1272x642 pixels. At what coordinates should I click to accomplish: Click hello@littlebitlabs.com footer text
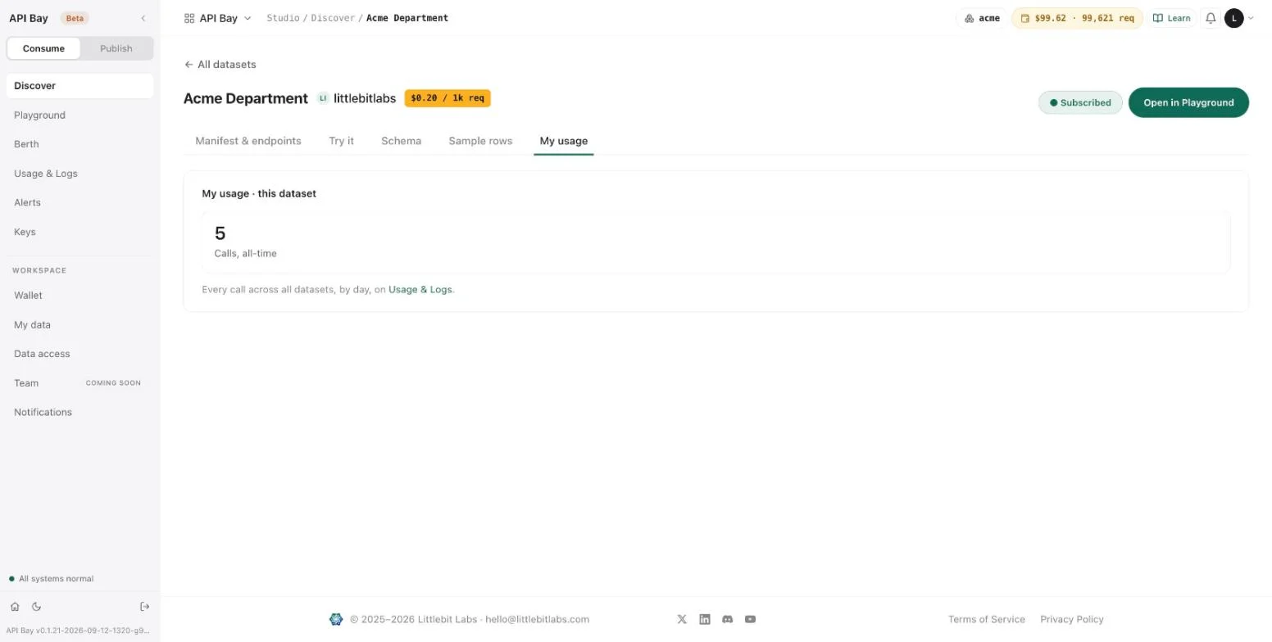click(x=538, y=619)
